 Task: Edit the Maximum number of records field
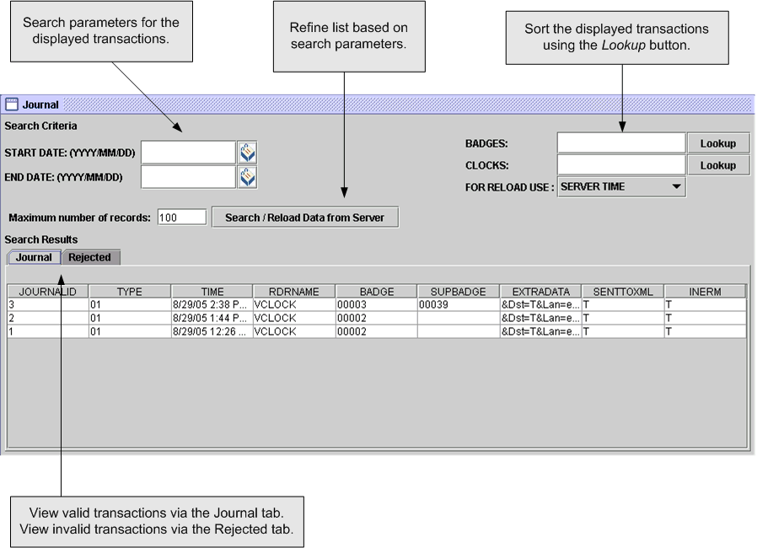pyautogui.click(x=181, y=218)
